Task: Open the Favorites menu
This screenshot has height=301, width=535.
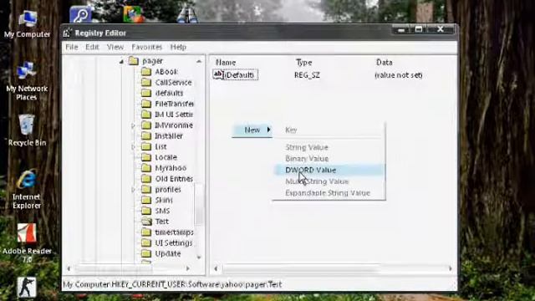Action: 147,47
